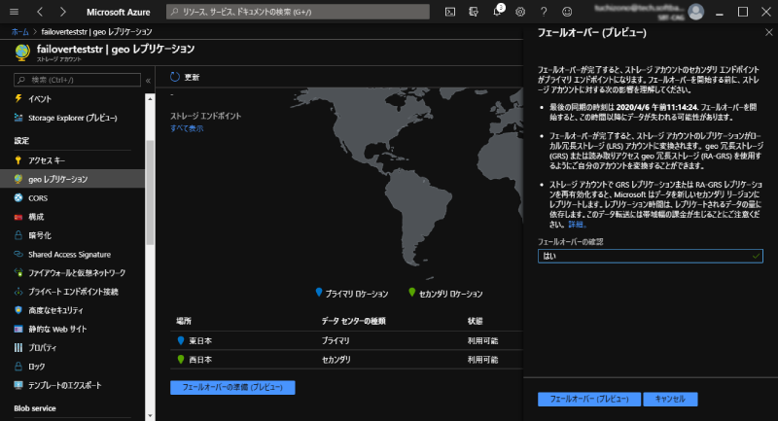Image resolution: width=778 pixels, height=421 pixels.
Task: Click the キャンセル button
Action: tap(670, 399)
